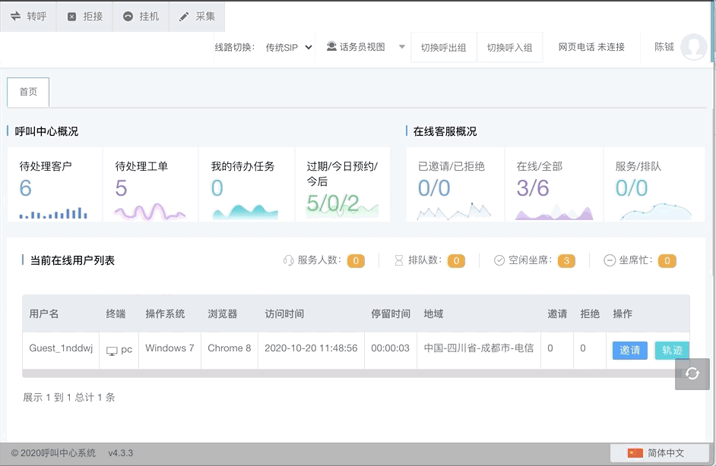Click the stay duration 00:00:03

click(391, 348)
